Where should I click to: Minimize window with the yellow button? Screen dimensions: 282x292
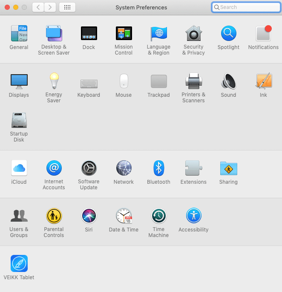click(x=16, y=7)
